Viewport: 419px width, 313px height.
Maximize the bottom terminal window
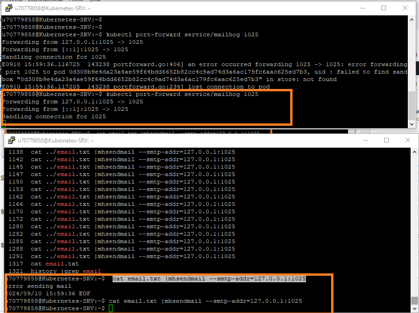tap(386, 140)
